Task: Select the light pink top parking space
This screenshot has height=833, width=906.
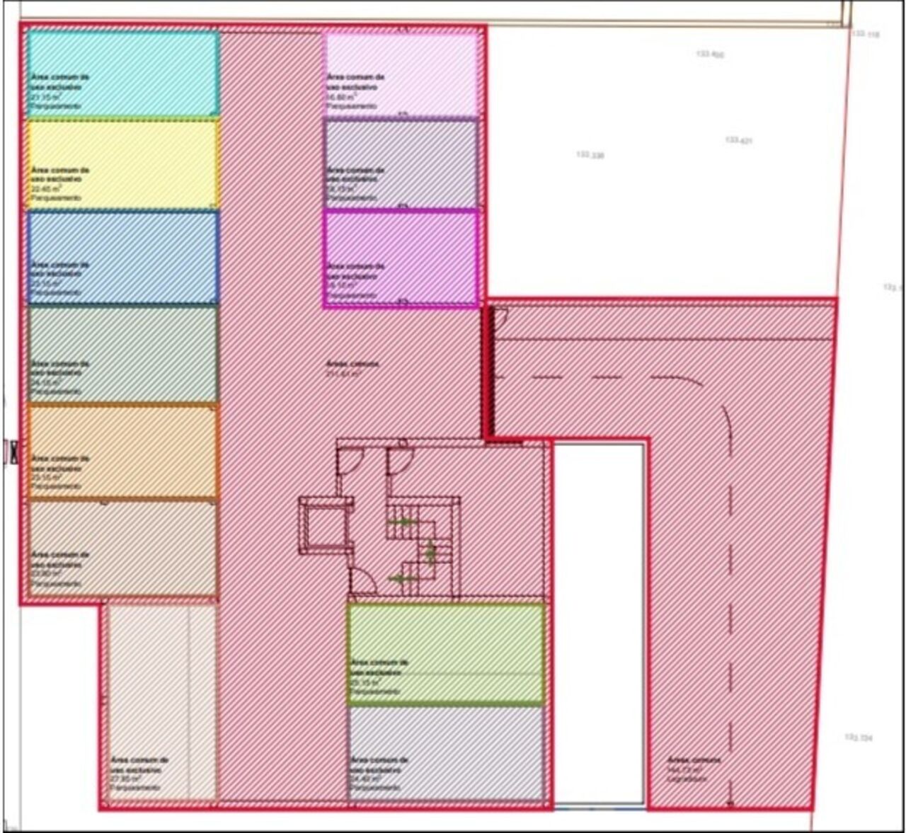Action: pos(401,74)
